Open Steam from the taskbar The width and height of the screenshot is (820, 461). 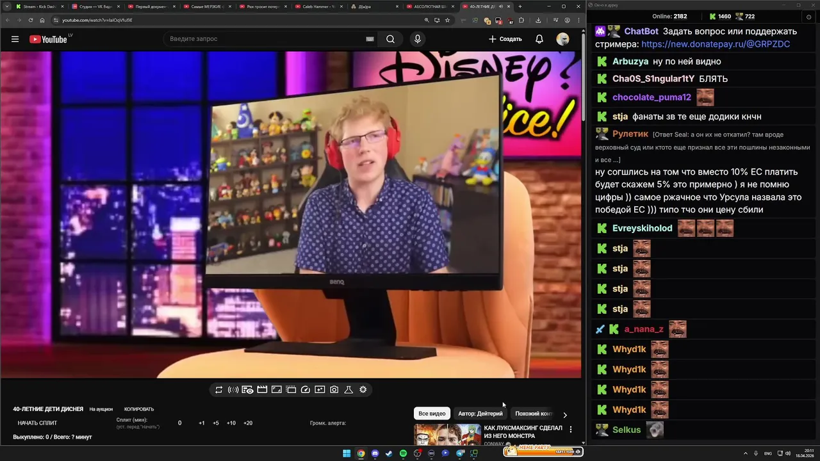pos(389,453)
